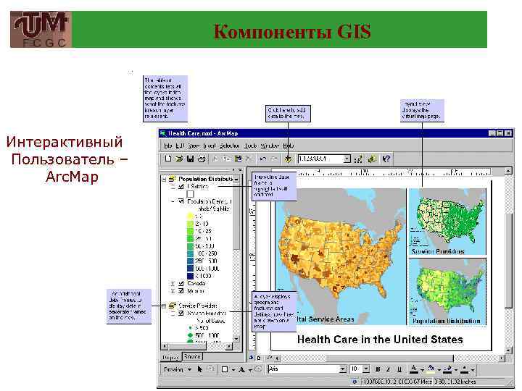Open the Tools menu

pos(250,146)
